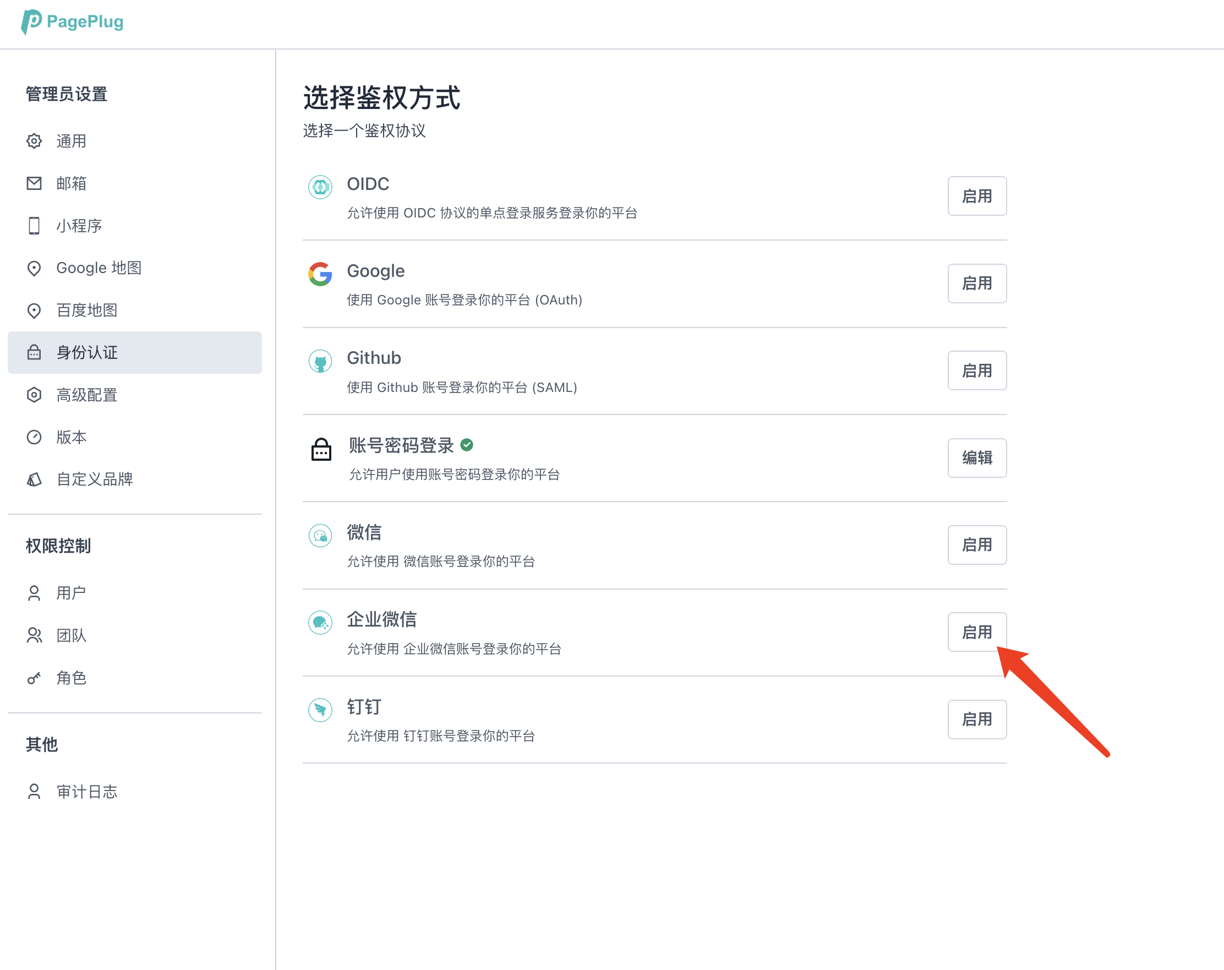Click the 管理员设置 section header
Screen dimensions: 1224x970
(x=67, y=94)
